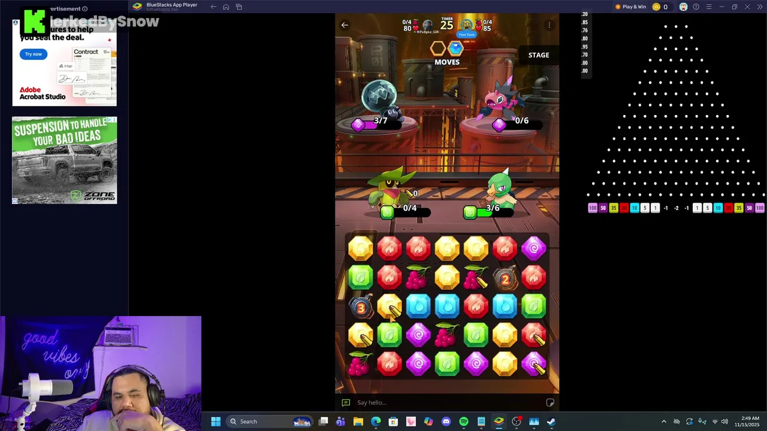The height and width of the screenshot is (431, 767).
Task: Select the green leaf gem in second row
Action: pos(361,277)
